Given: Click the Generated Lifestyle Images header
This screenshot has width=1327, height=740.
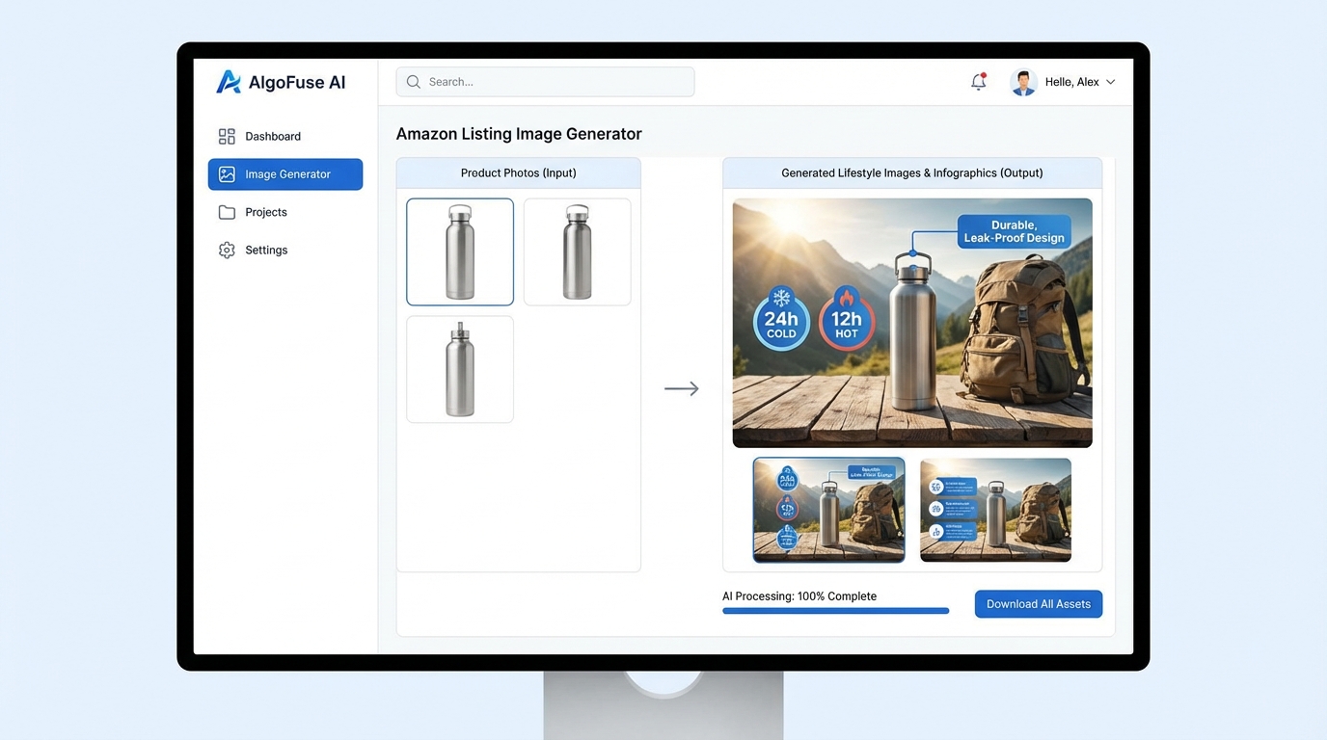Looking at the screenshot, I should pyautogui.click(x=912, y=172).
